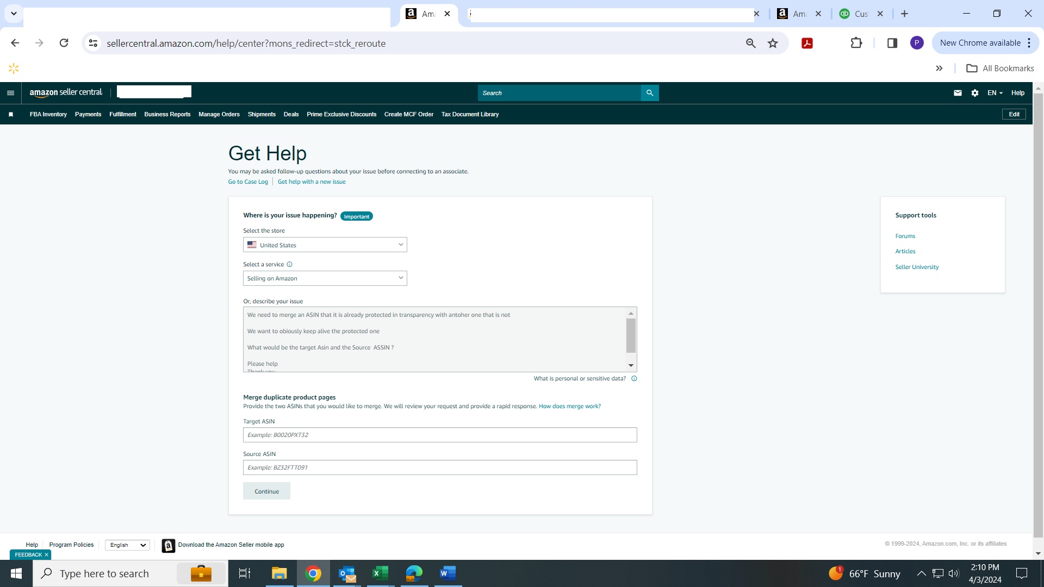Open Manage Orders menu item
Screen dimensions: 1044x587
(x=219, y=114)
